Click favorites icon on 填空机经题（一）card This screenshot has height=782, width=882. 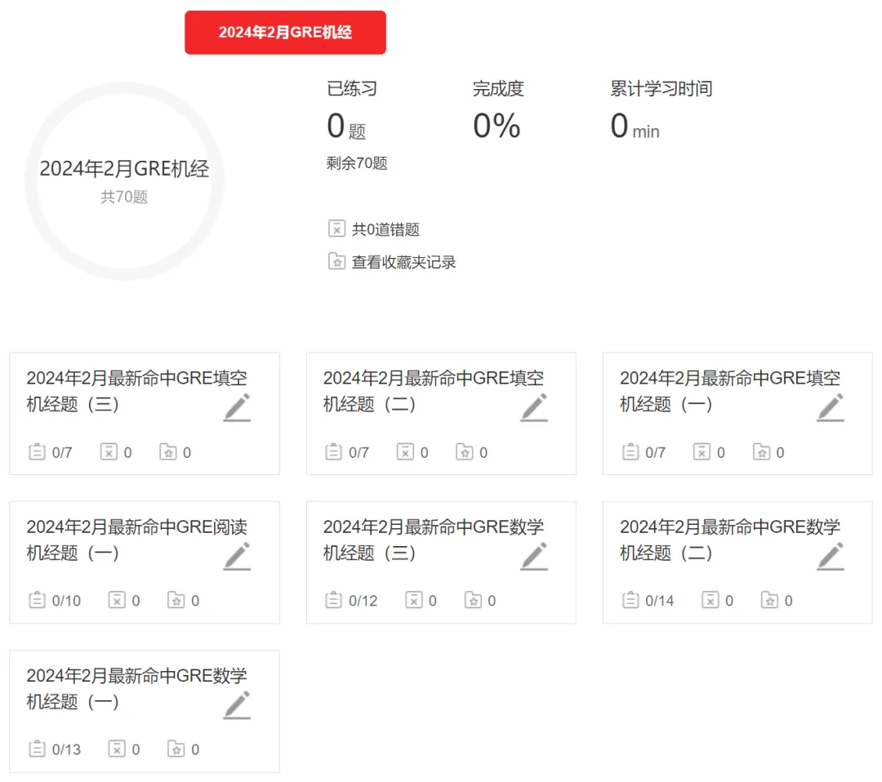[762, 452]
